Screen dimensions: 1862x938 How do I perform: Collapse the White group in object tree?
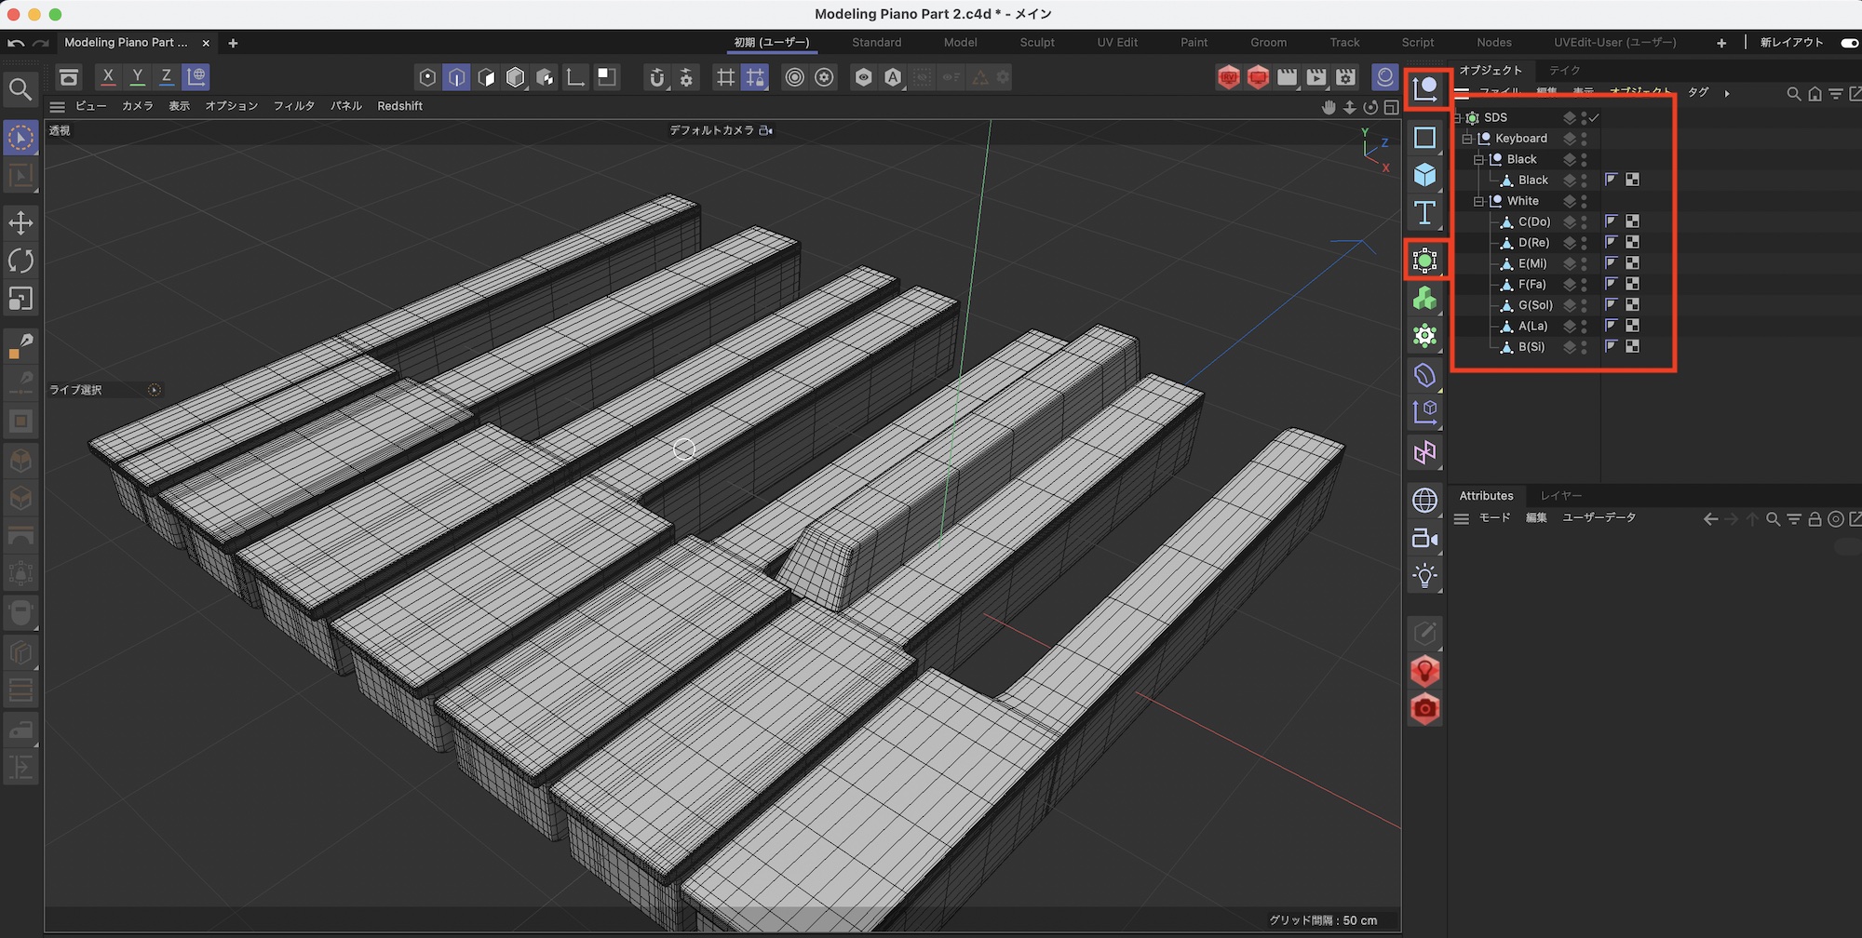tap(1478, 202)
